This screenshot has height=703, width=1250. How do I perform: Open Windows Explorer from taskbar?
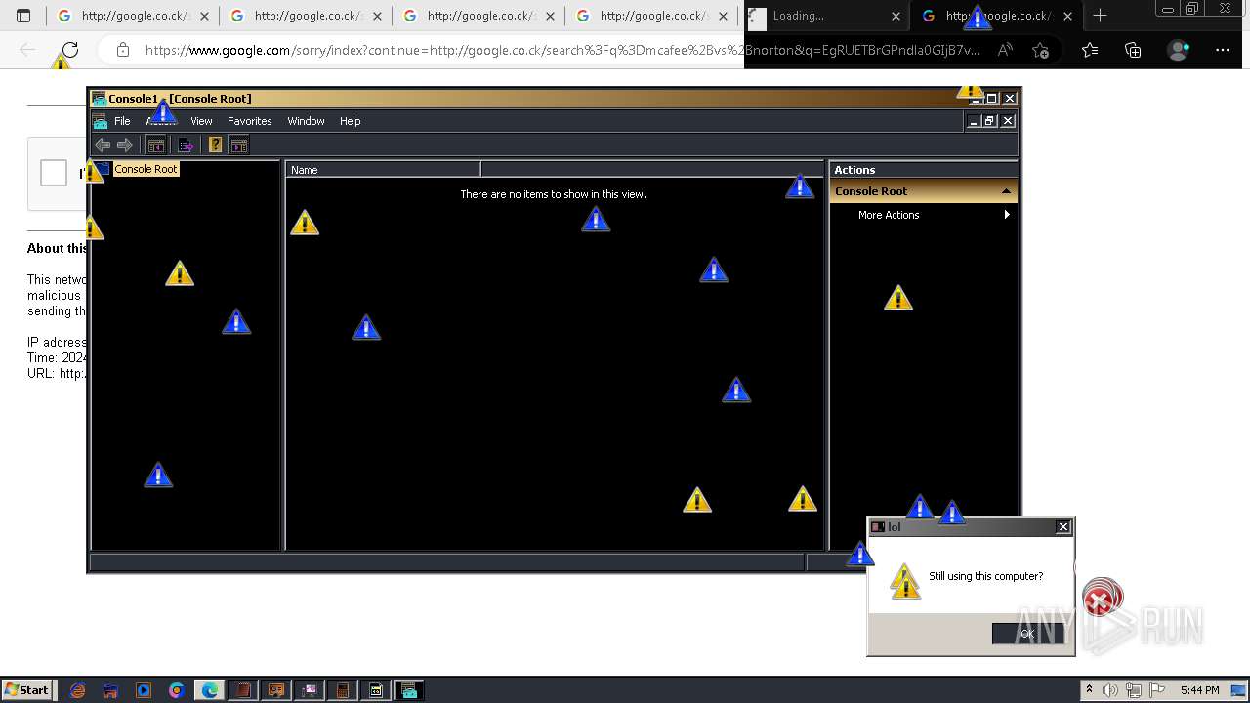(x=110, y=690)
